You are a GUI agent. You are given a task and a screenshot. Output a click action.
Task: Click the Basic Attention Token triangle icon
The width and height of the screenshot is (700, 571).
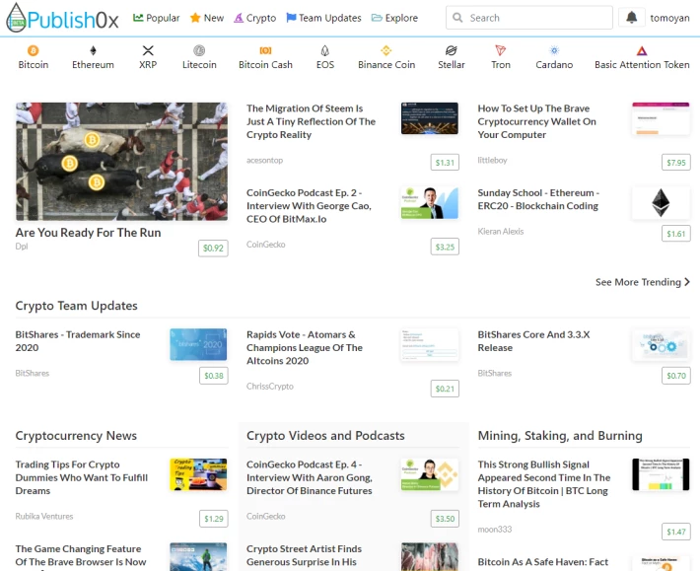click(x=642, y=50)
